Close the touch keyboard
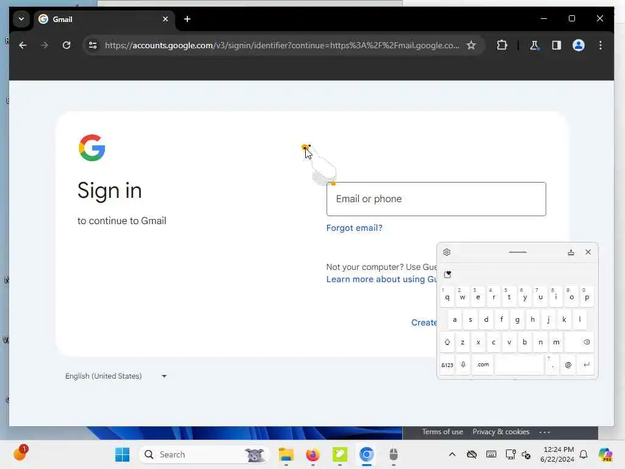625x469 pixels. pos(588,252)
